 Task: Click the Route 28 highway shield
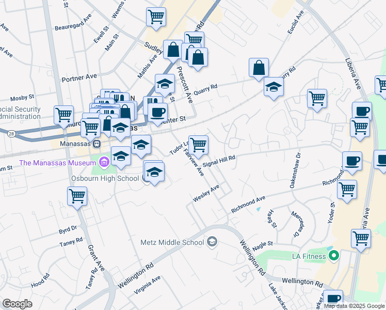pyautogui.click(x=11, y=134)
